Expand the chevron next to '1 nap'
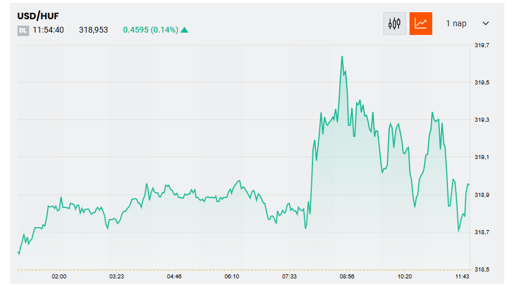Image resolution: width=516 pixels, height=286 pixels. point(486,24)
